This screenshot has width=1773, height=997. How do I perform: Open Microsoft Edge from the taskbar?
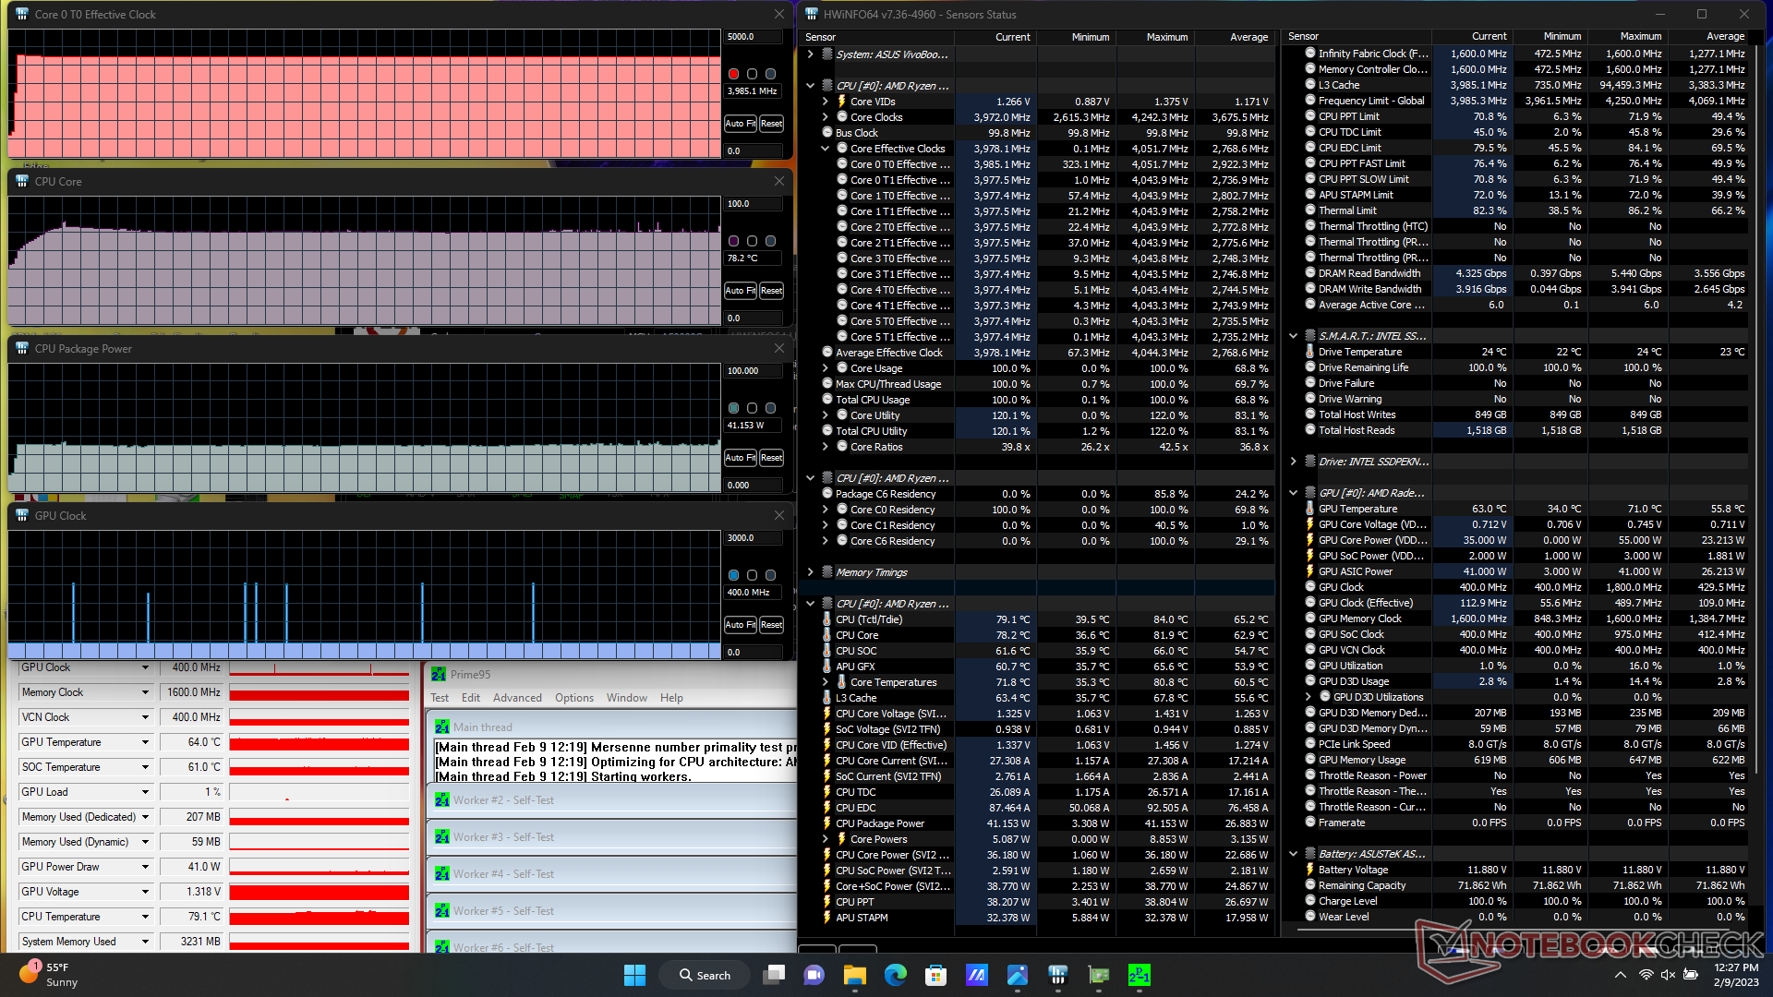895,975
